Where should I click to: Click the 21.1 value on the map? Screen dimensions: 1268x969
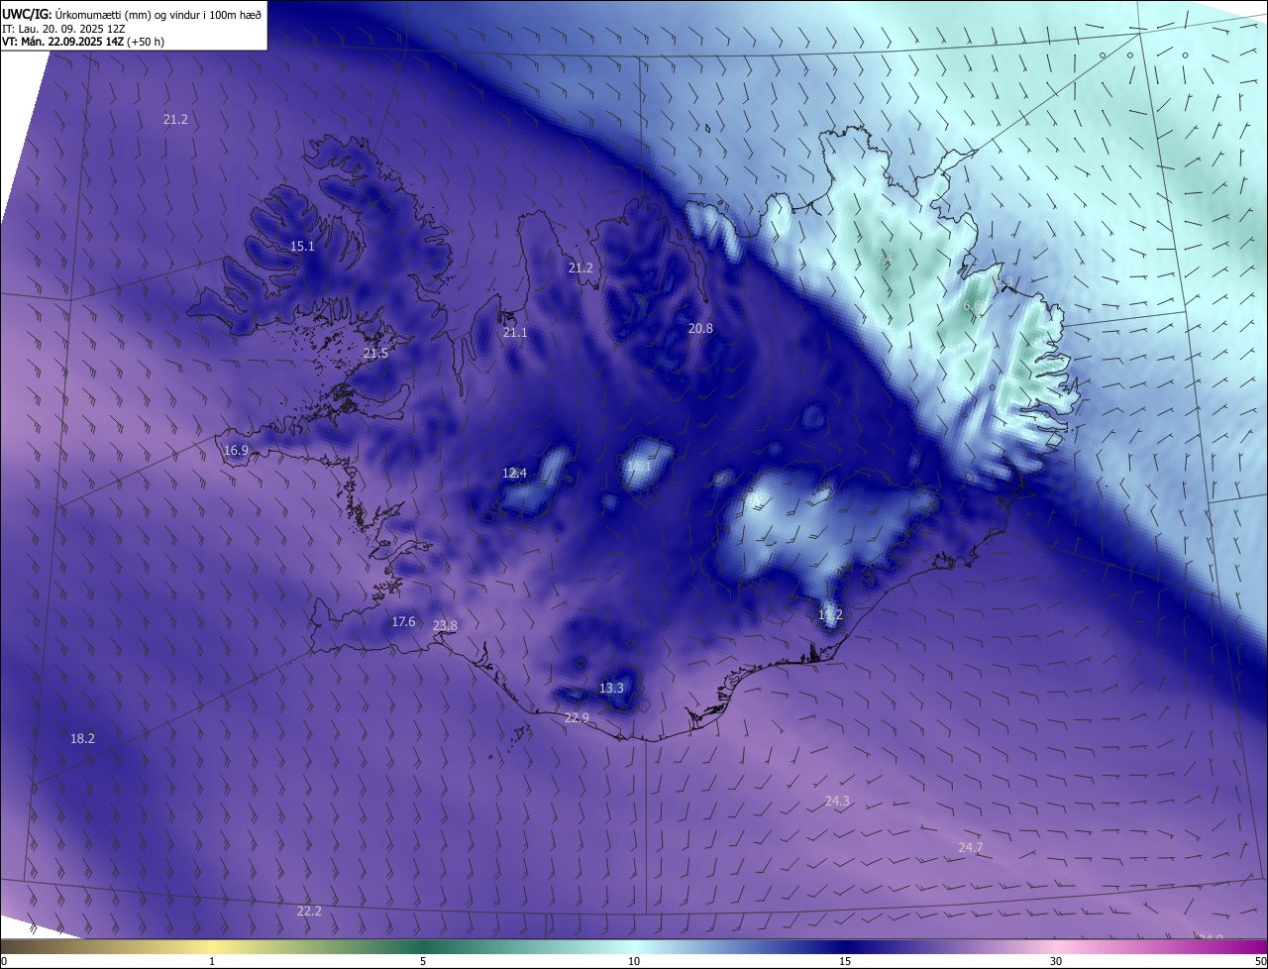[515, 332]
